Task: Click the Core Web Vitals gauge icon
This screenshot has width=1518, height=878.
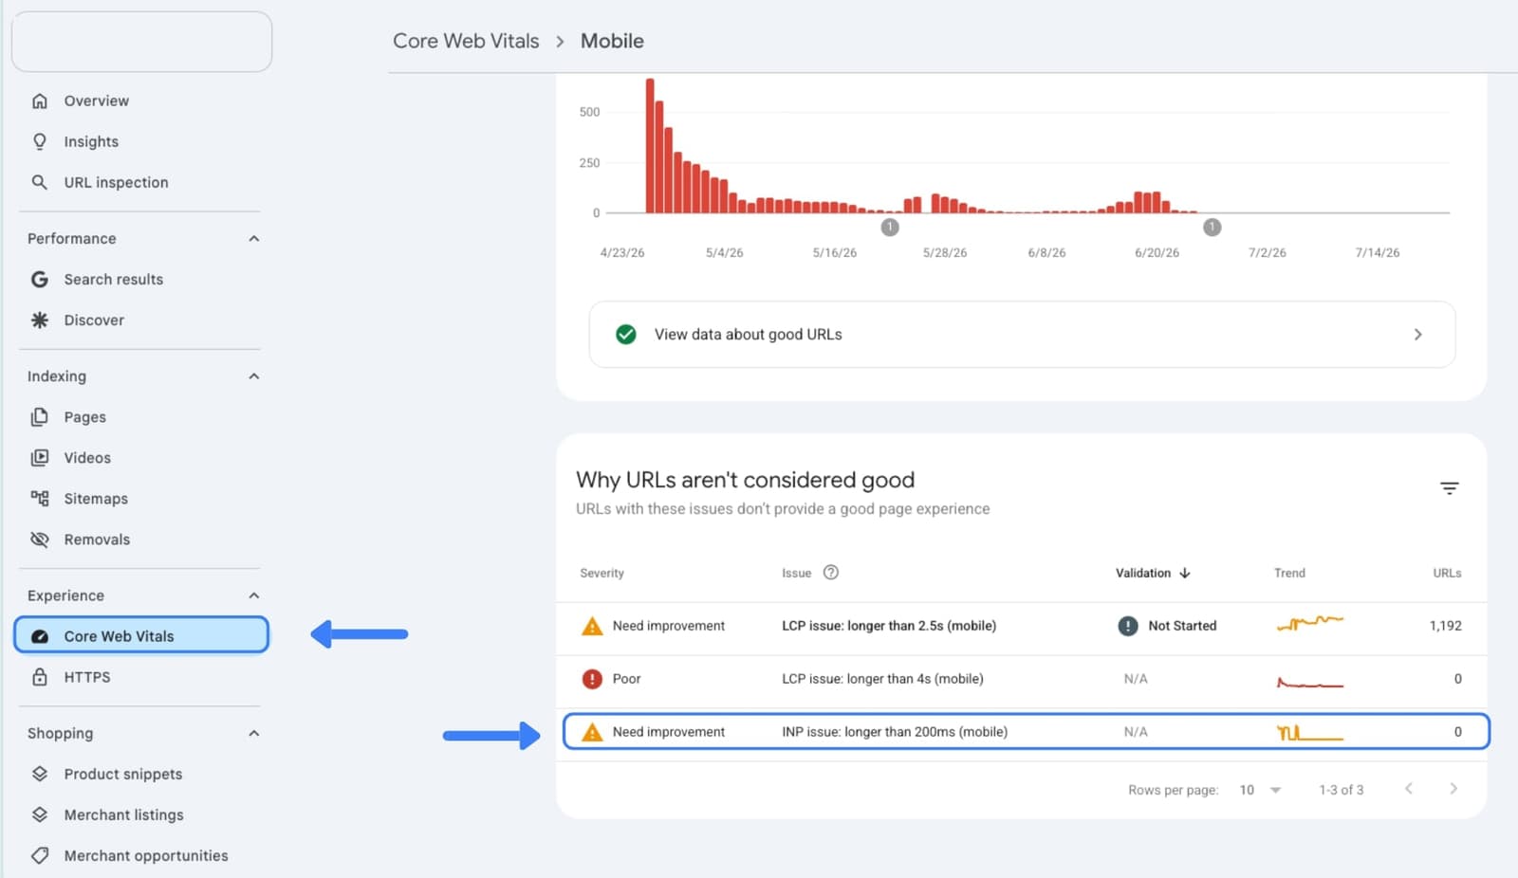Action: pyautogui.click(x=39, y=636)
